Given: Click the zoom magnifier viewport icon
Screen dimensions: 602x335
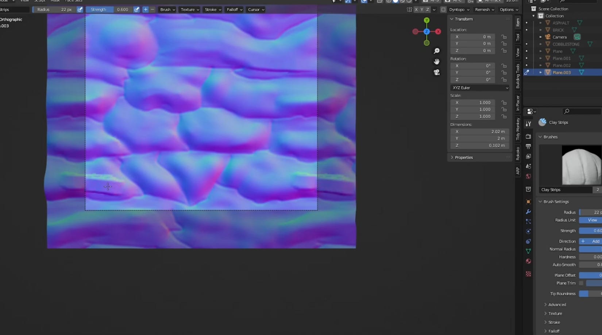Looking at the screenshot, I should coord(437,51).
